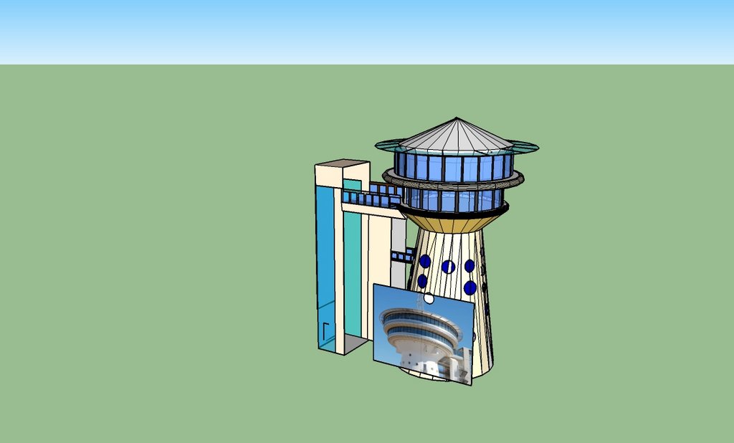Viewport: 734px width, 443px height.
Task: Click the white circle marker on the photo
Action: point(429,298)
